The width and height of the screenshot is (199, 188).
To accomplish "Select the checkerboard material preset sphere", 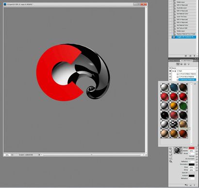I will 174,124.
